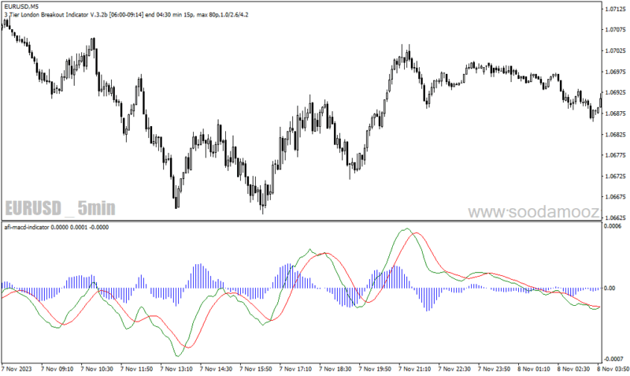Click the 8 Nov 03:50 time label
This screenshot has width=630, height=376.
point(613,369)
